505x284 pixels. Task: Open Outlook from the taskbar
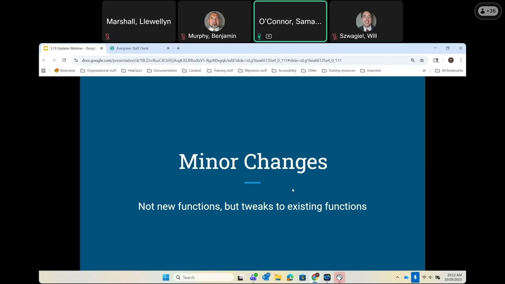266,277
